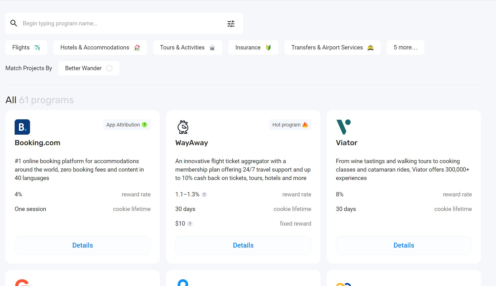This screenshot has width=496, height=286.
Task: Toggle the Better Wander radio circle
Action: [x=109, y=68]
